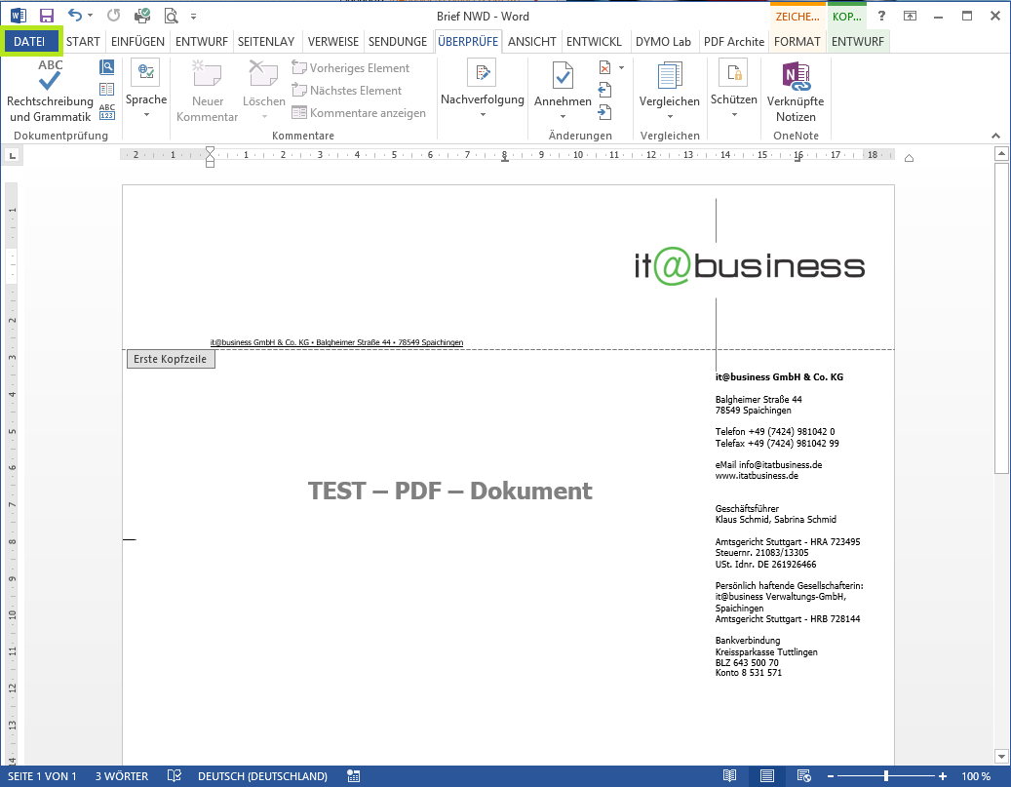
Task: Click Vorheriges Element button
Action: coord(351,67)
